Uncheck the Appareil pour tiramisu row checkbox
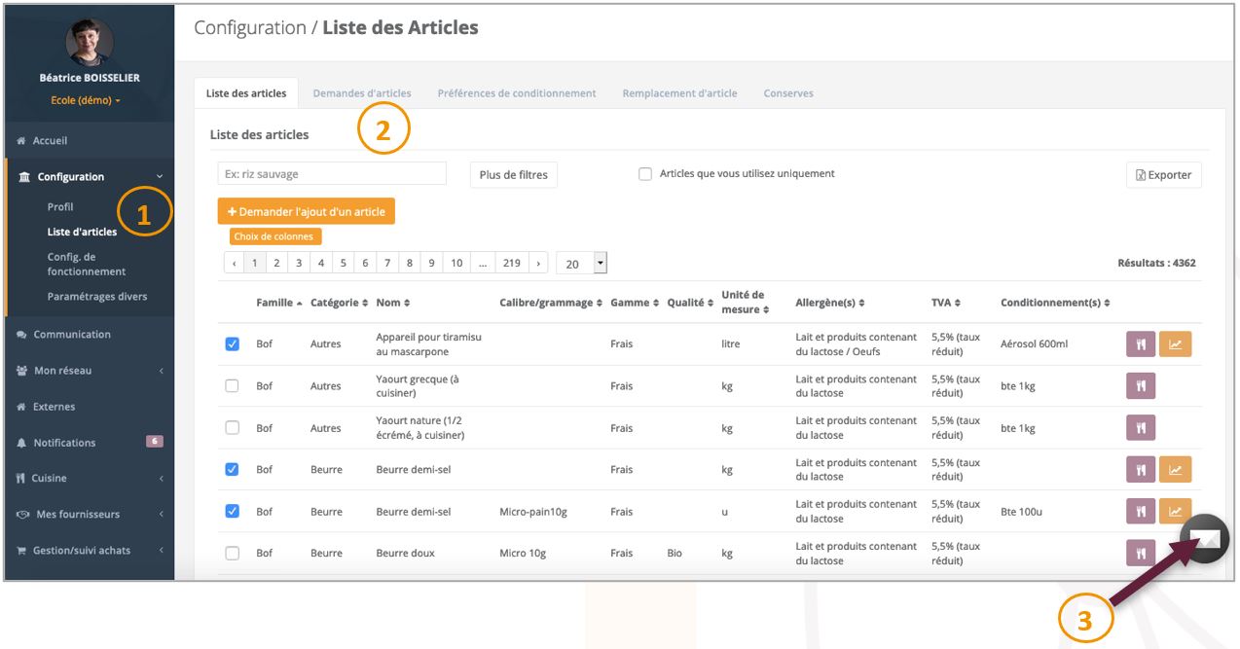The height and width of the screenshot is (649, 1240). coord(232,343)
